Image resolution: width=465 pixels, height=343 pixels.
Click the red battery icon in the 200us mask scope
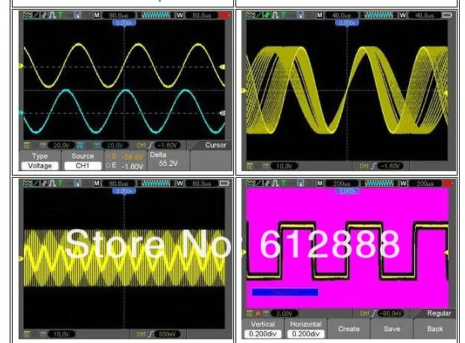tap(448, 183)
